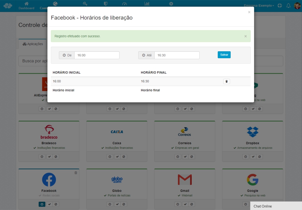Viewport: 302px width, 210px height.
Task: Click the 16:30 cell under HORÁRIO FINAL
Action: (145, 81)
